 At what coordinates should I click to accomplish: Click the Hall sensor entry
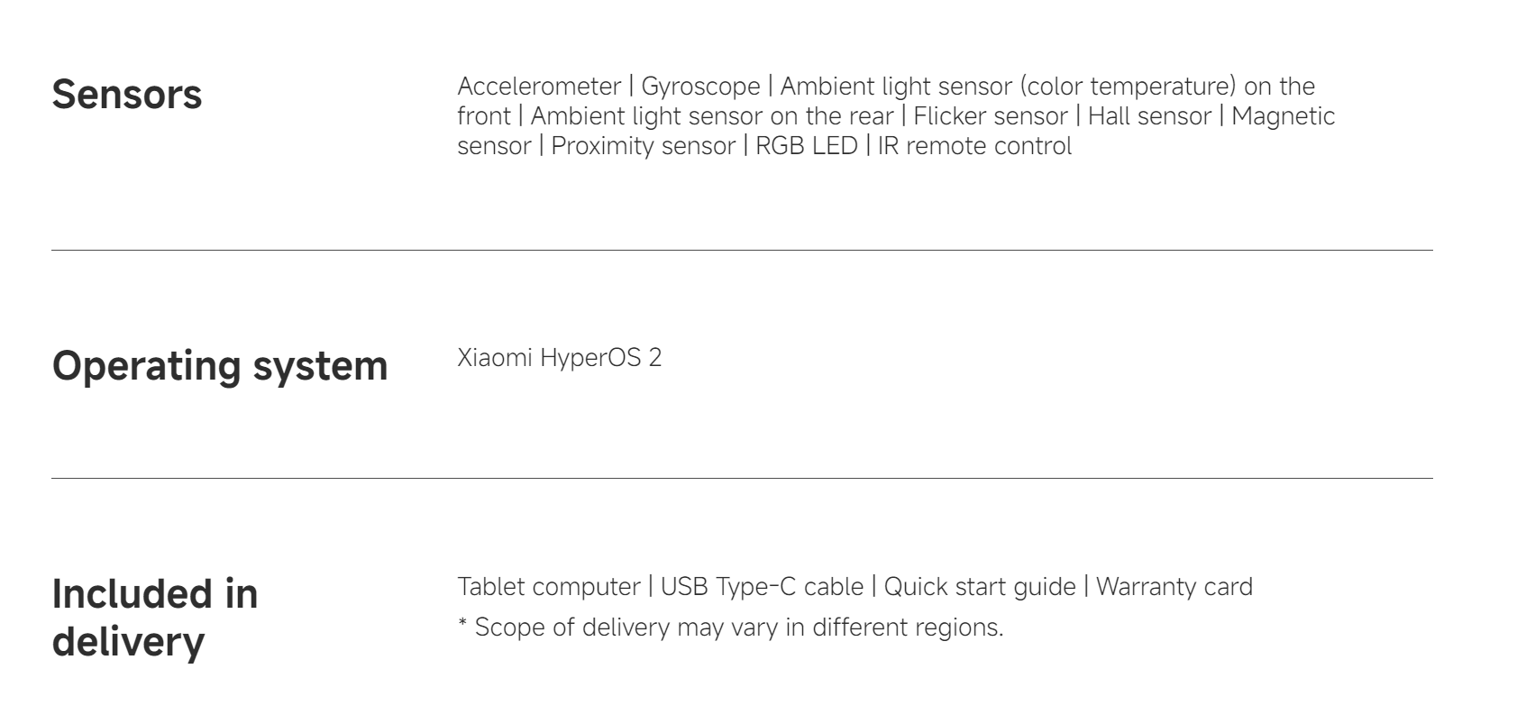(1149, 116)
